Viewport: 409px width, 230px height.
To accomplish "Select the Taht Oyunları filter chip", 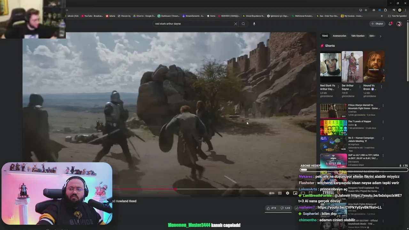I will 358,36.
